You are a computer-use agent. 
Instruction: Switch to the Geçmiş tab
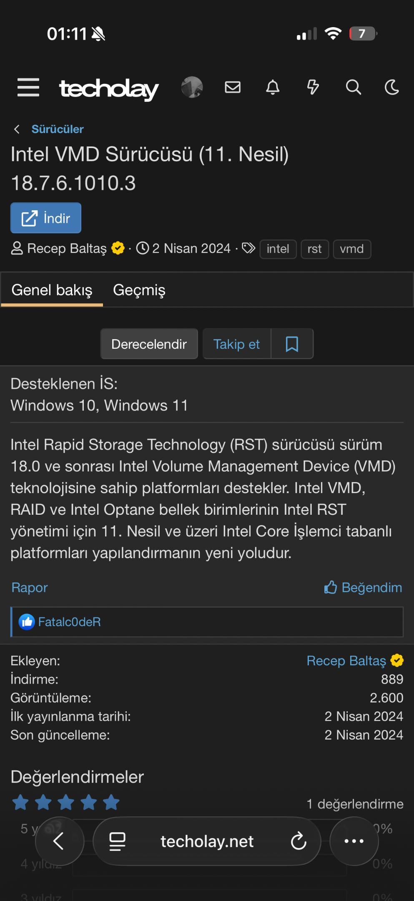coord(139,290)
